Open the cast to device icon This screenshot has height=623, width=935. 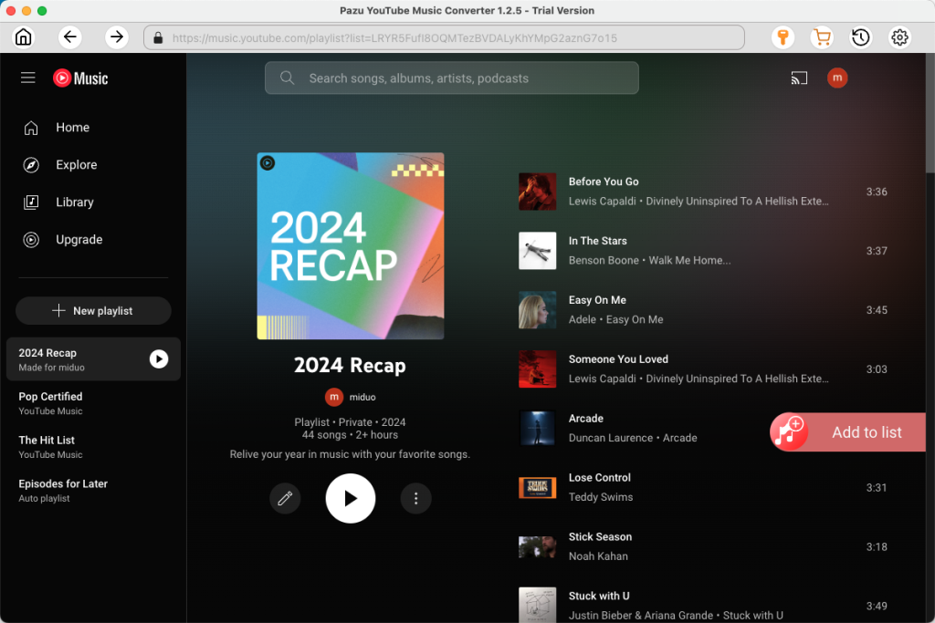[x=799, y=78]
